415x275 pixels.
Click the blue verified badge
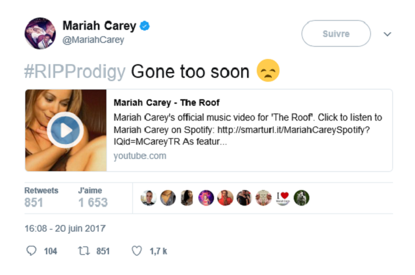[x=145, y=26]
